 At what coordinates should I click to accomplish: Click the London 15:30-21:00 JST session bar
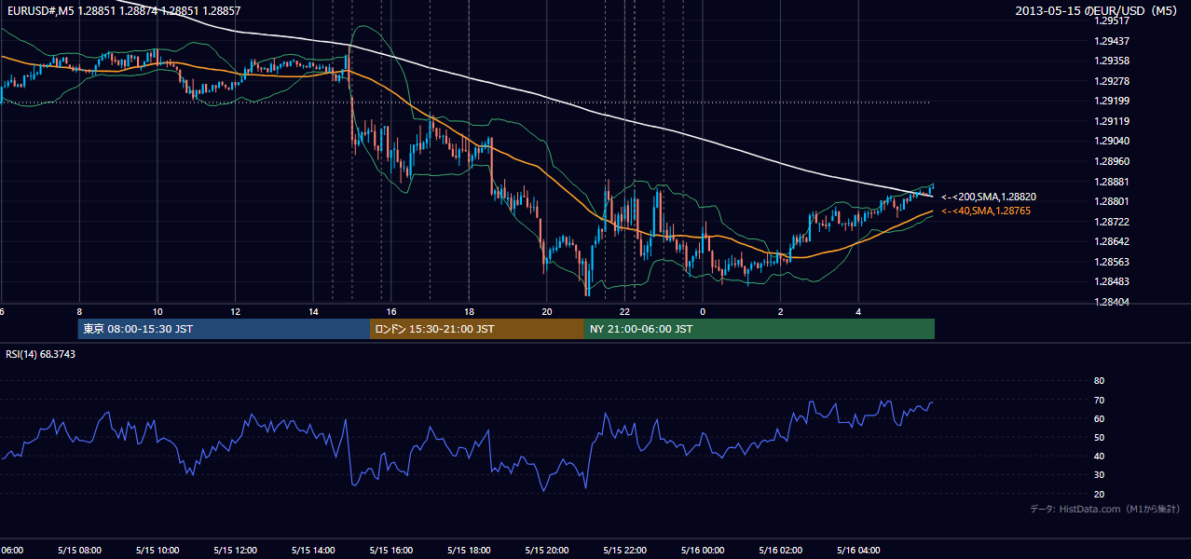477,329
